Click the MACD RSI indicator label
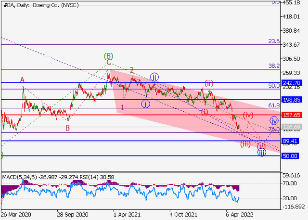 coord(58,177)
